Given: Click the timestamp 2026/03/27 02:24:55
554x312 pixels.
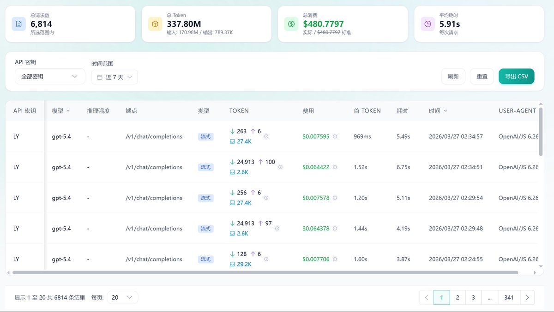Looking at the screenshot, I should click(x=456, y=259).
